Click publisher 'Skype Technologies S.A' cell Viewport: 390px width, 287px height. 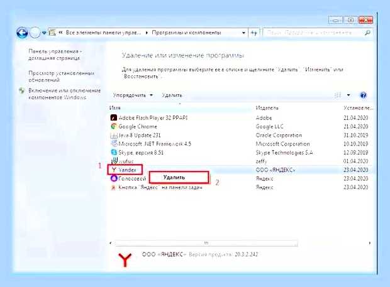[284, 153]
